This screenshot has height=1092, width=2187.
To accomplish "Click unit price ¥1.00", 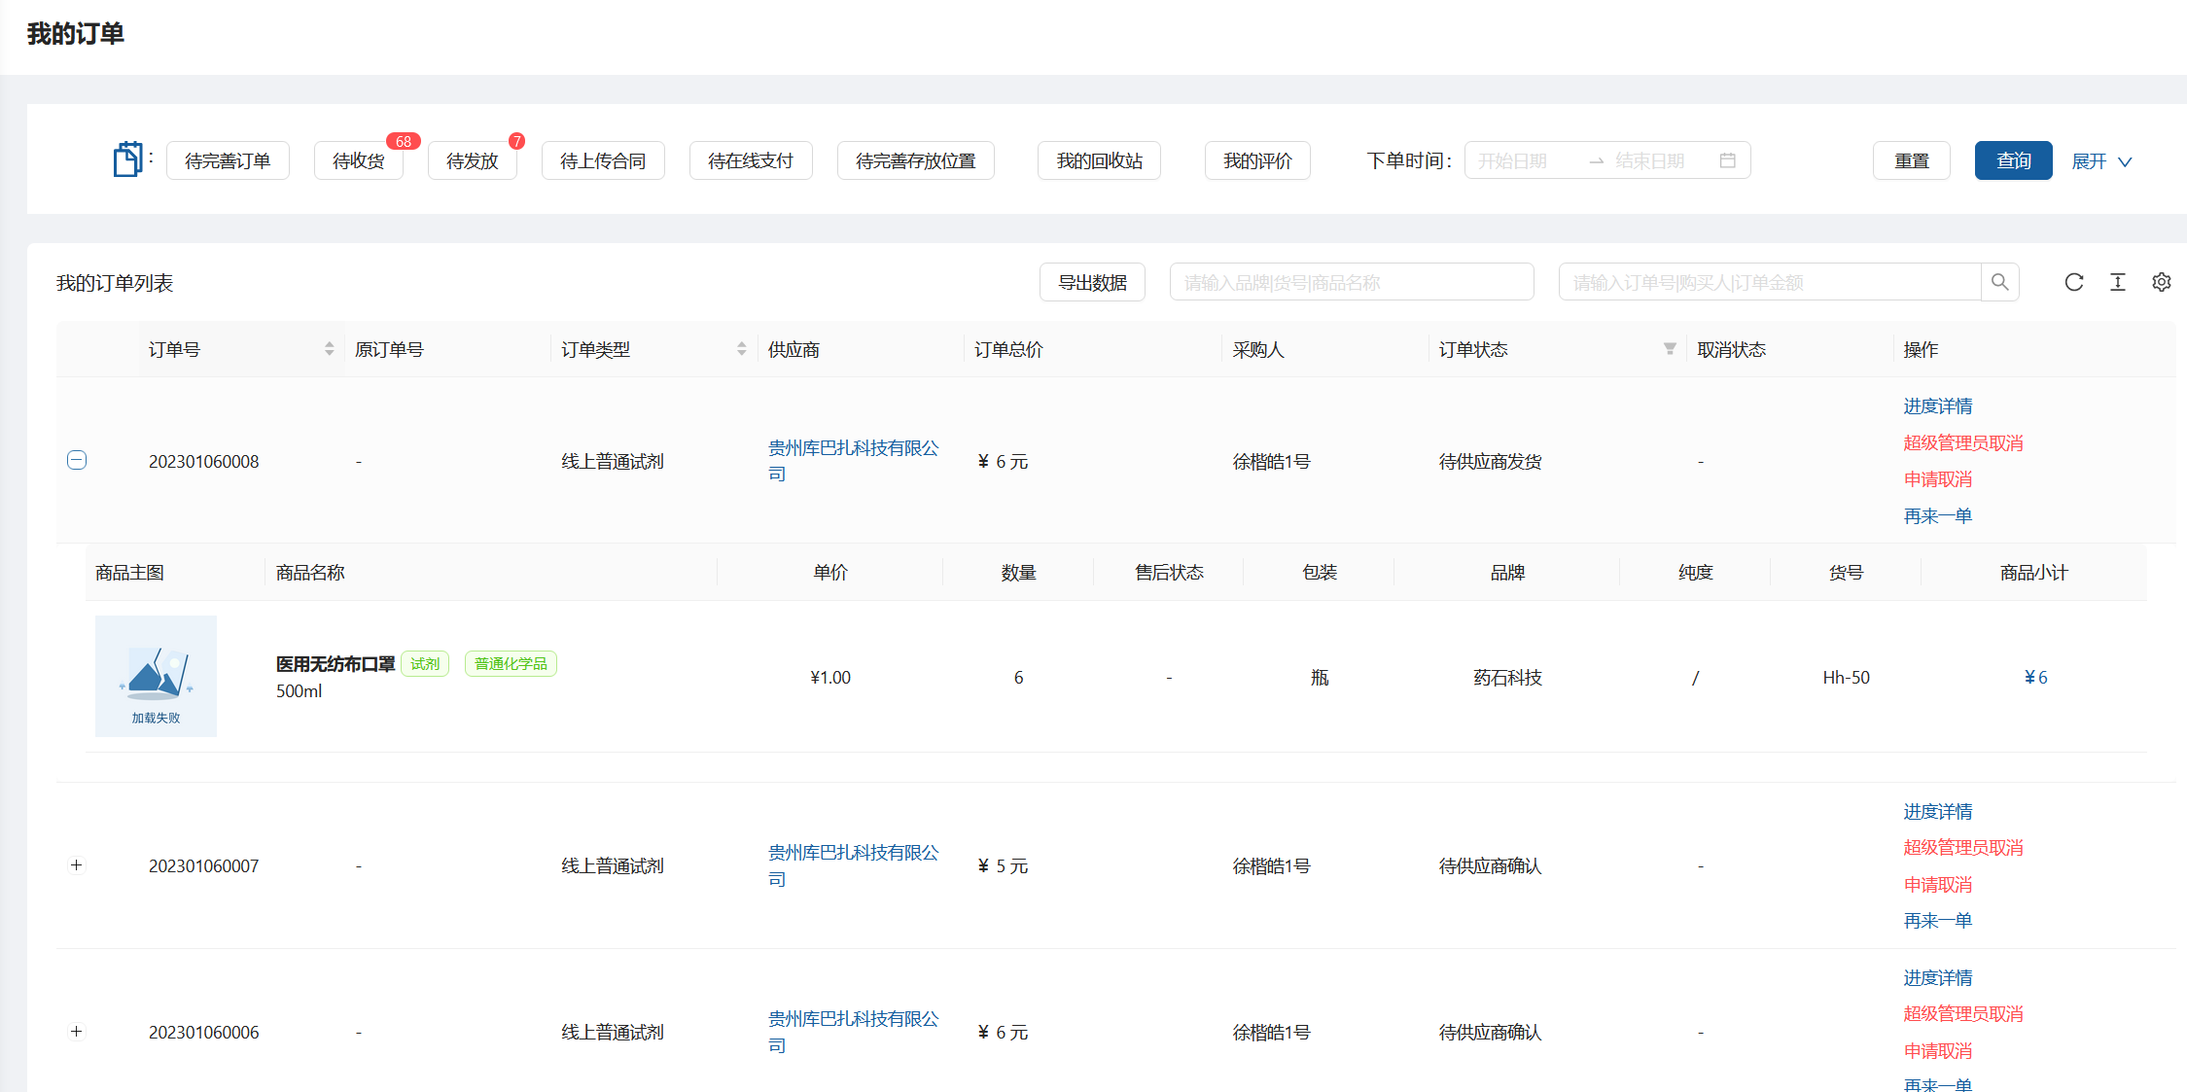I will [x=830, y=678].
